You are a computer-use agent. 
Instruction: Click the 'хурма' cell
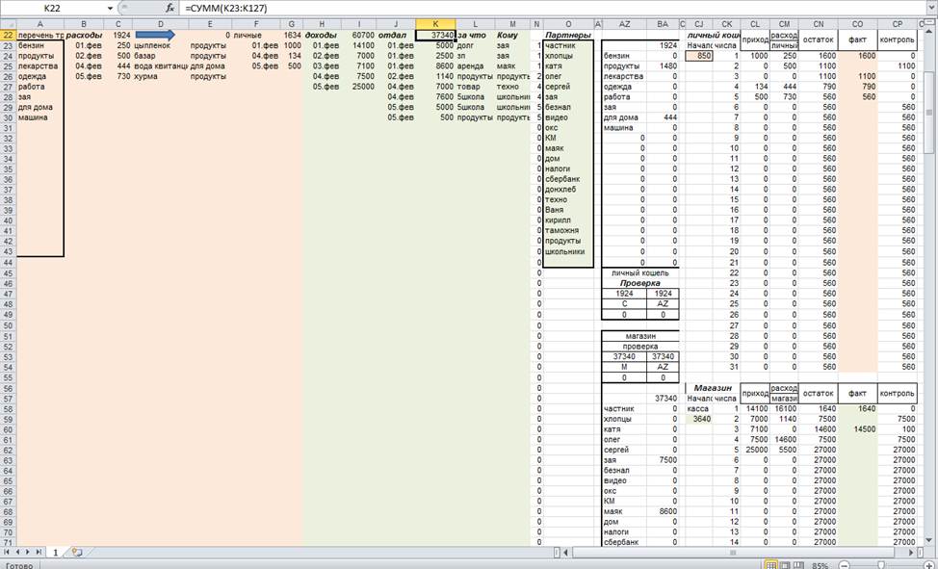click(x=161, y=77)
